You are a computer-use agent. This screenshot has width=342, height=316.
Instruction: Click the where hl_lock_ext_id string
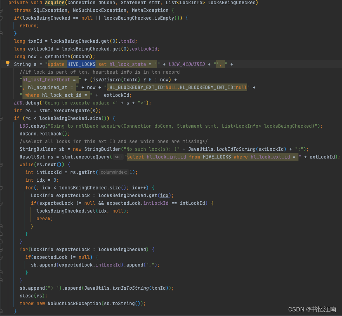point(56,95)
